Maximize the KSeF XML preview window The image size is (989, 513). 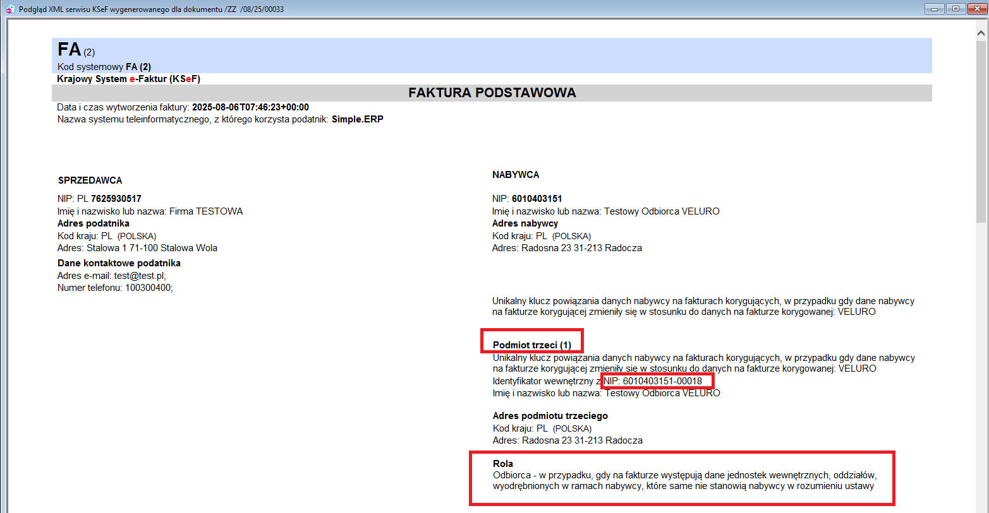(955, 9)
